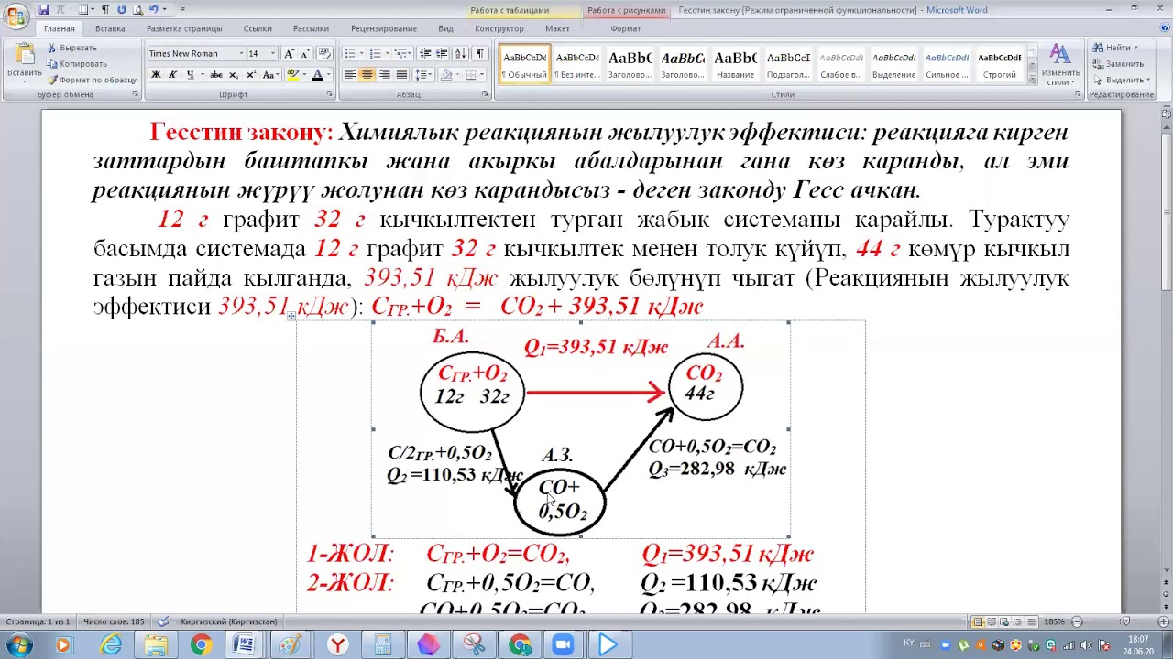Toggle bold Ж formatting
This screenshot has width=1173, height=659.
(156, 75)
